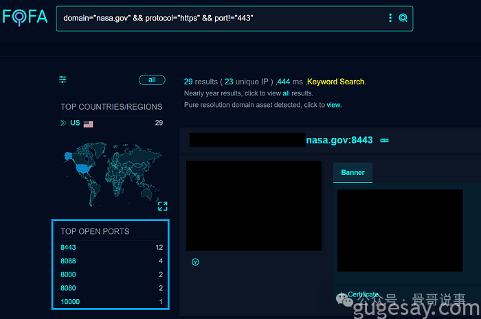This screenshot has height=319, width=481.
Task: Filter results by port 8443
Action: click(68, 248)
